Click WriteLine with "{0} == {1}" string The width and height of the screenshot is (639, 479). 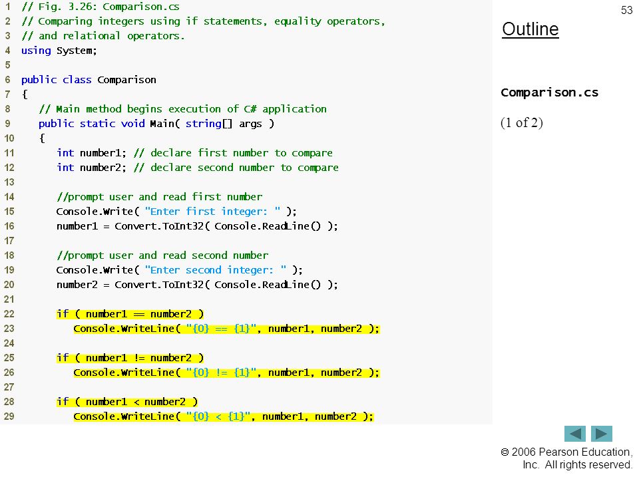click(226, 329)
